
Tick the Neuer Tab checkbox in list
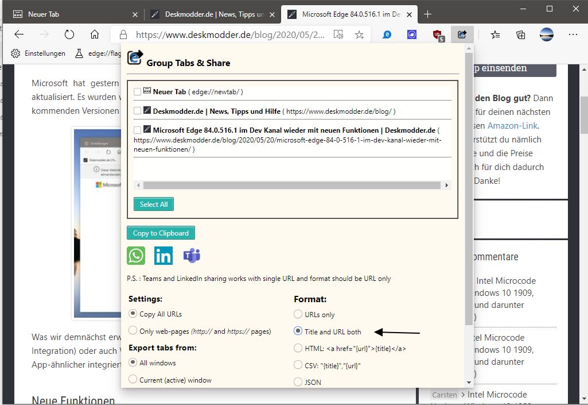click(137, 92)
